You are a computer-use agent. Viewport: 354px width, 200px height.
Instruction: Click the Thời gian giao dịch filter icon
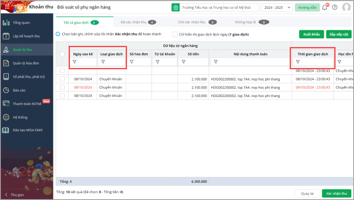[x=298, y=62]
